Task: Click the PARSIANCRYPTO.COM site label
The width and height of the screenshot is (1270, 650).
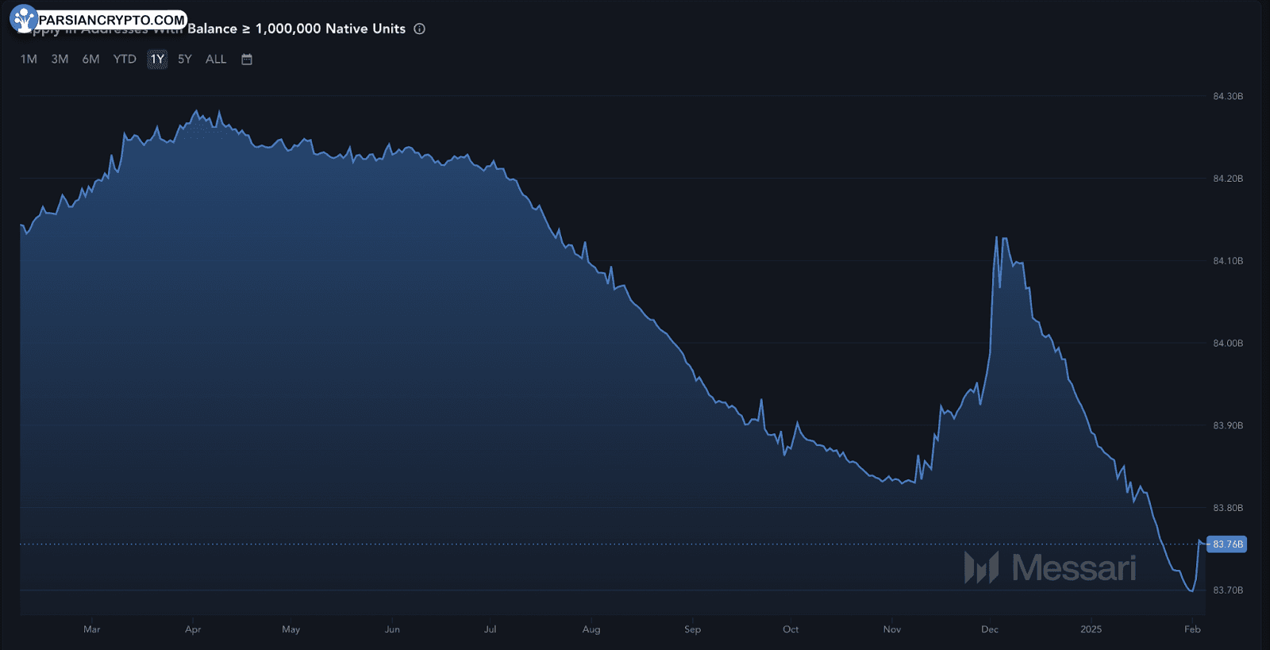Action: (112, 20)
